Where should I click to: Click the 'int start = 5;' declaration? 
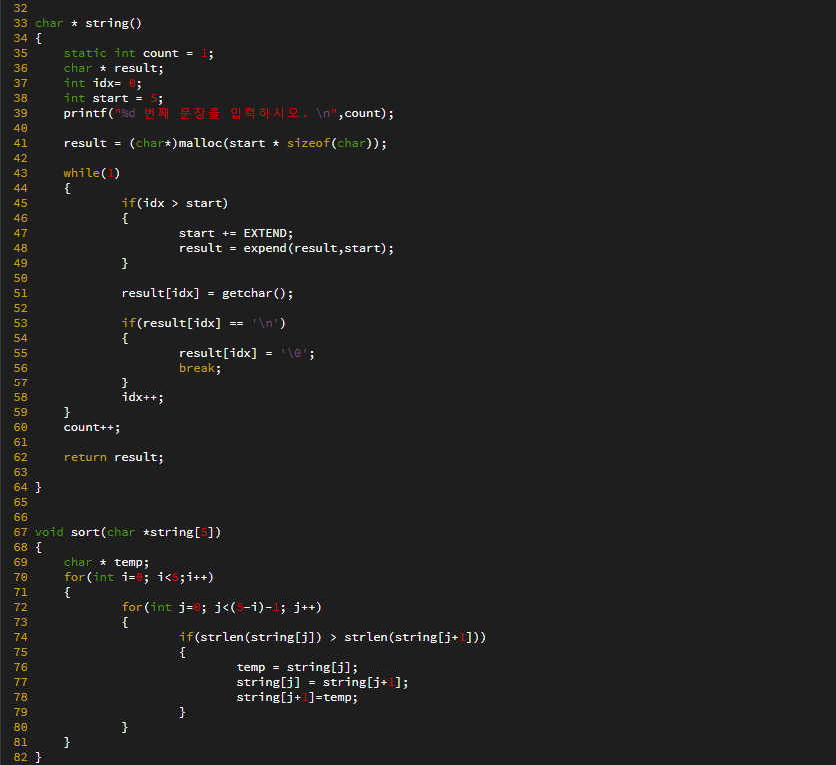pos(113,98)
